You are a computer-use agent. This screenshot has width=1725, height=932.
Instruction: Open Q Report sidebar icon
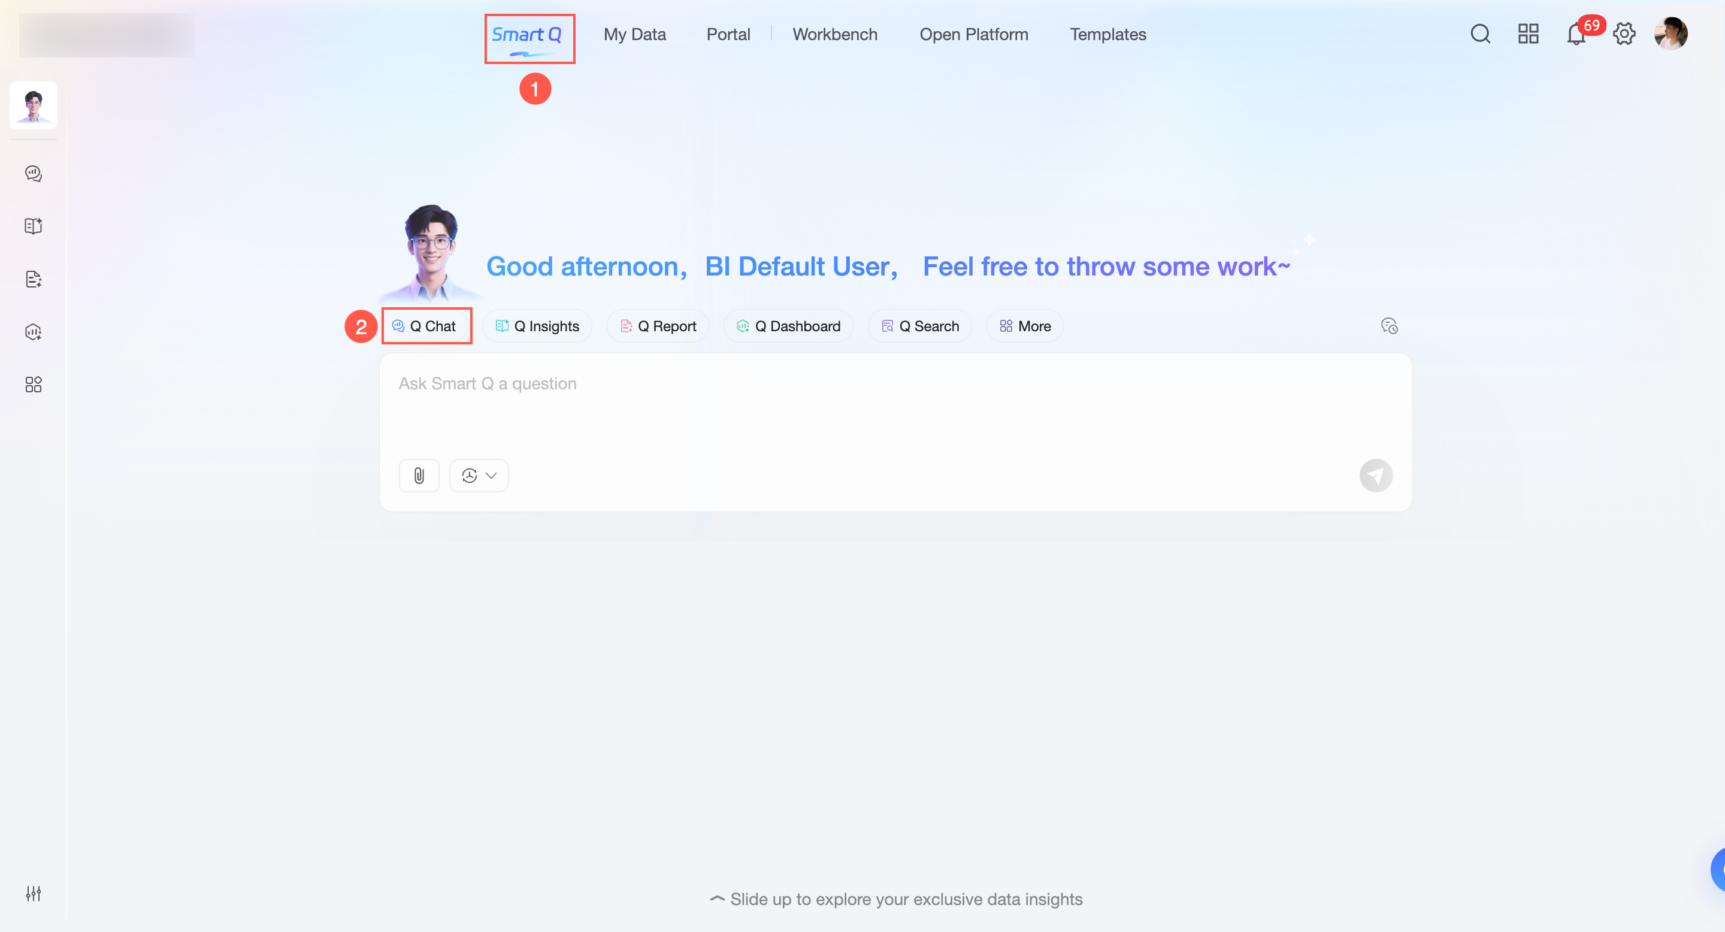tap(34, 279)
